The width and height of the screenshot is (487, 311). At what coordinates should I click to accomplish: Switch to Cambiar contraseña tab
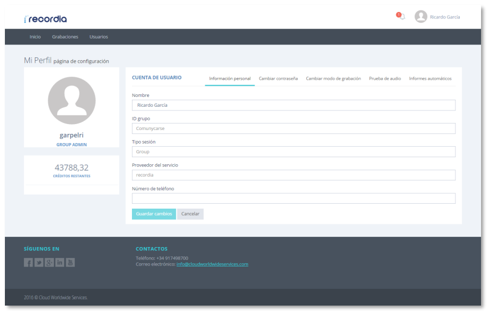tap(279, 79)
